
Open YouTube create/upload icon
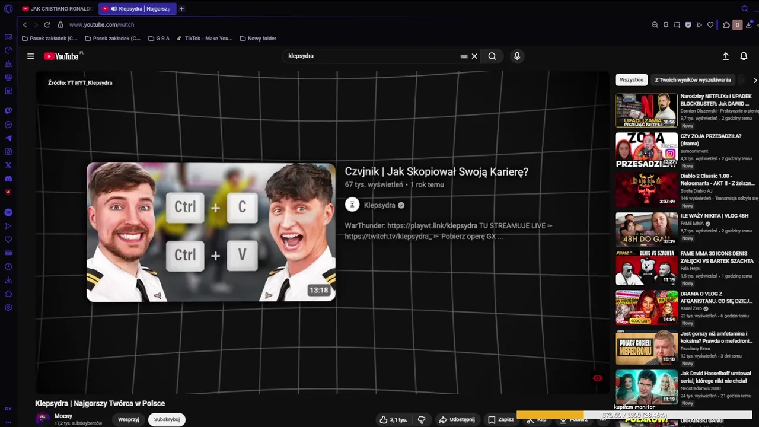click(725, 56)
